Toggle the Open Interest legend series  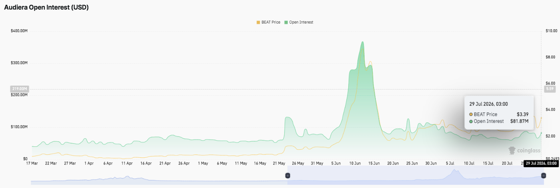(299, 22)
